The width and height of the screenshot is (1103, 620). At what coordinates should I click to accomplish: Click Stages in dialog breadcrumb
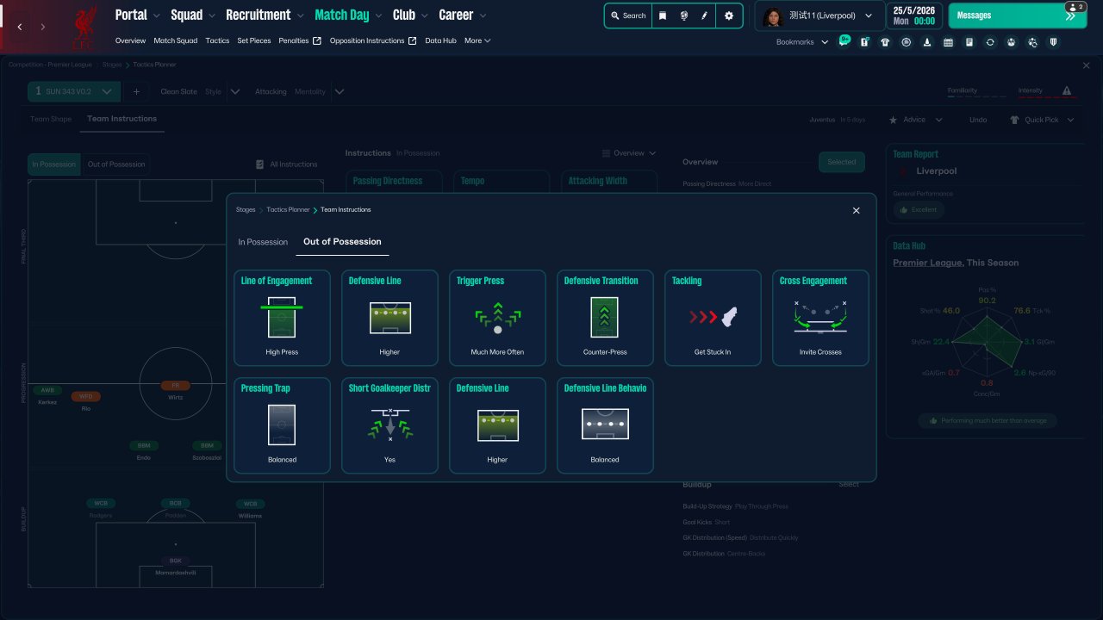[x=246, y=210]
